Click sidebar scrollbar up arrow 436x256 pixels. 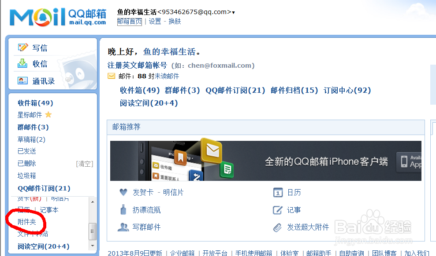(x=93, y=201)
